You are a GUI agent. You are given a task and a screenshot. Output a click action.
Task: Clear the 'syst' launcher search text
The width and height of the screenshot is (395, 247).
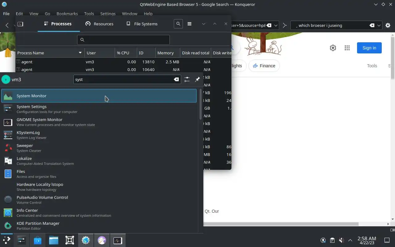[x=176, y=79]
